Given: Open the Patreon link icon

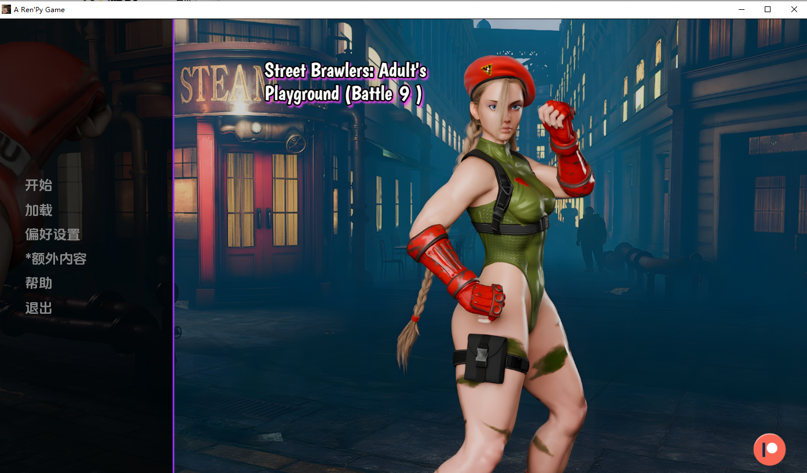Looking at the screenshot, I should click(x=769, y=449).
